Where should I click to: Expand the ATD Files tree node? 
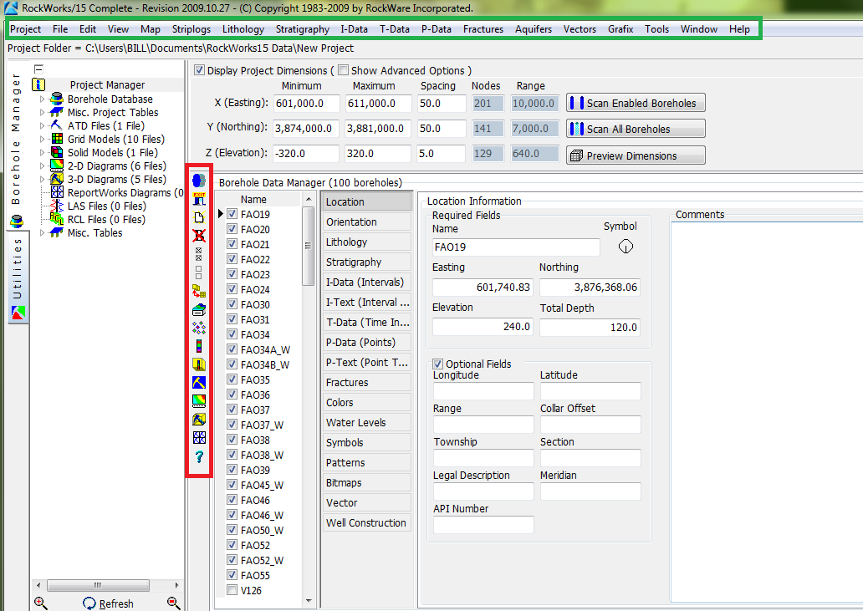pos(43,125)
